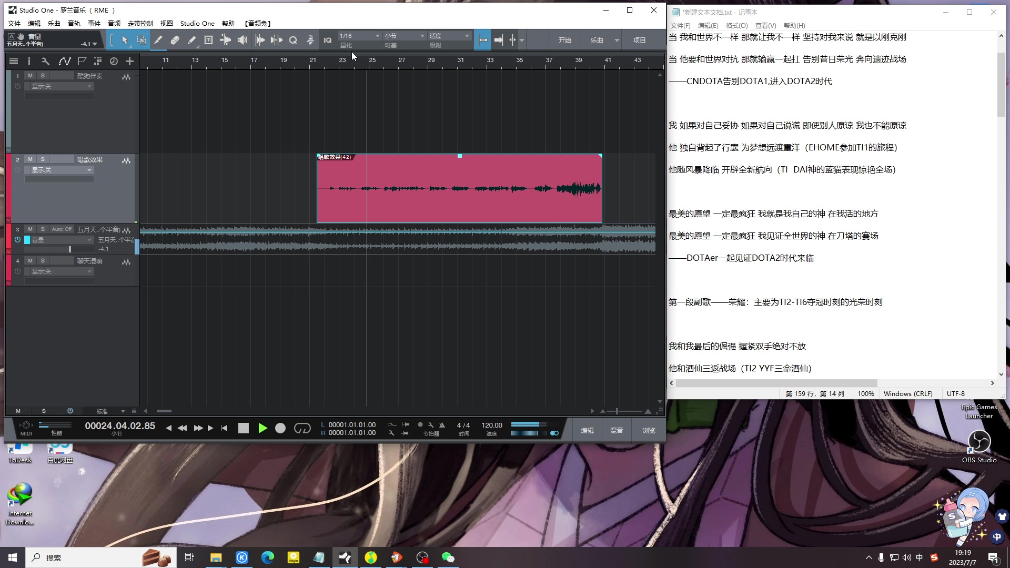Image resolution: width=1010 pixels, height=568 pixels.
Task: Open the 乐曲 dropdown arrow in toolbar
Action: tap(617, 40)
